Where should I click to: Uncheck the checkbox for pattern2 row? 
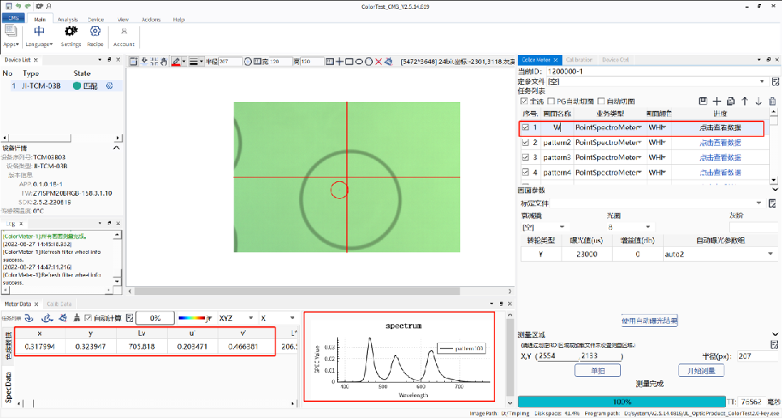524,142
